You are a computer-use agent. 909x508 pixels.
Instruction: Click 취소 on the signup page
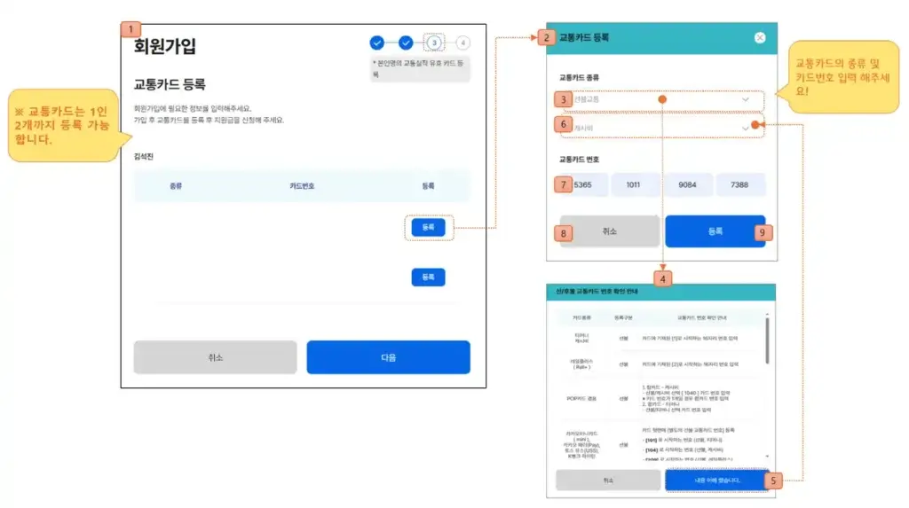coord(215,357)
